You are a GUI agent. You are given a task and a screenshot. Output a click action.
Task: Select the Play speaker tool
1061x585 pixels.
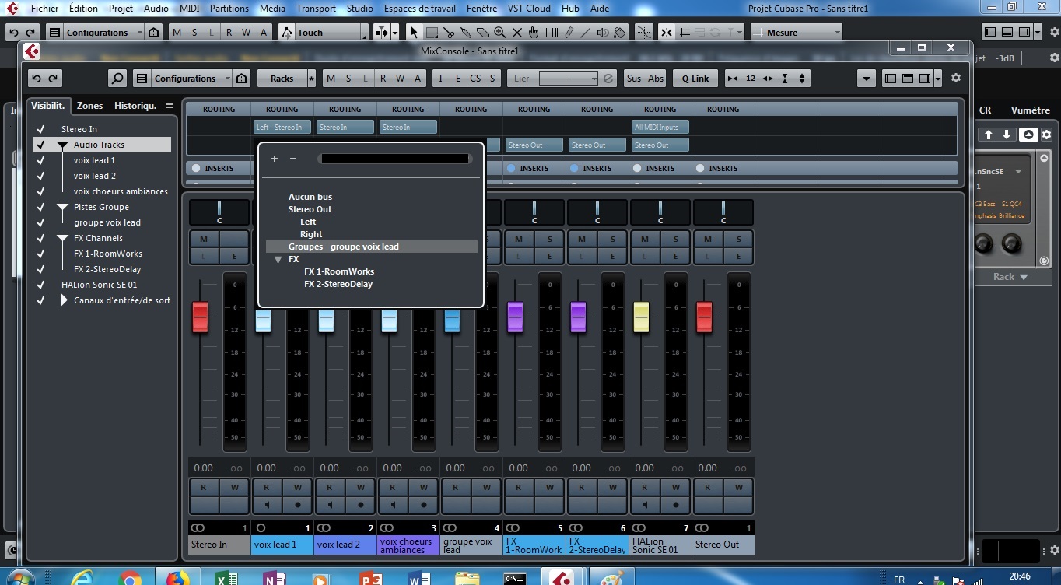pyautogui.click(x=603, y=33)
